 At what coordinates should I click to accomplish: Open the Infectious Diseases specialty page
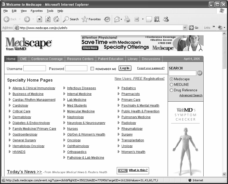(81, 88)
